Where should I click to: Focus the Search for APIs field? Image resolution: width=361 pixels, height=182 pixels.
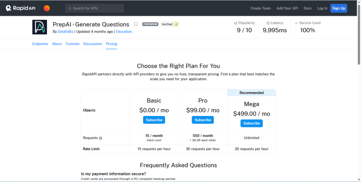(94, 8)
